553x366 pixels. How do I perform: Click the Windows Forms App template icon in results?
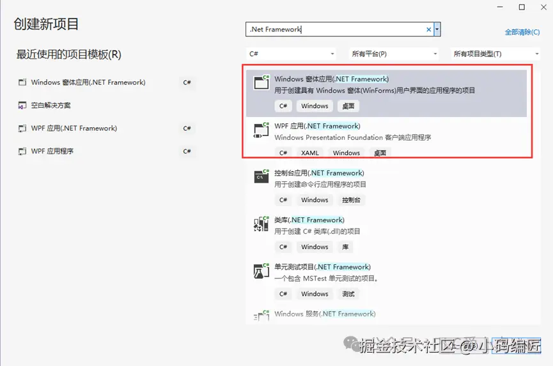tap(261, 82)
